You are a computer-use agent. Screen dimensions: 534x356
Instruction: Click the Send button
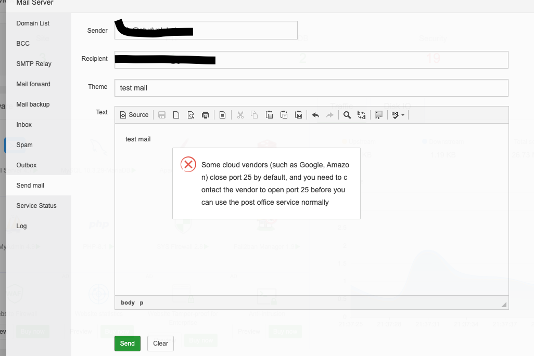tap(127, 343)
